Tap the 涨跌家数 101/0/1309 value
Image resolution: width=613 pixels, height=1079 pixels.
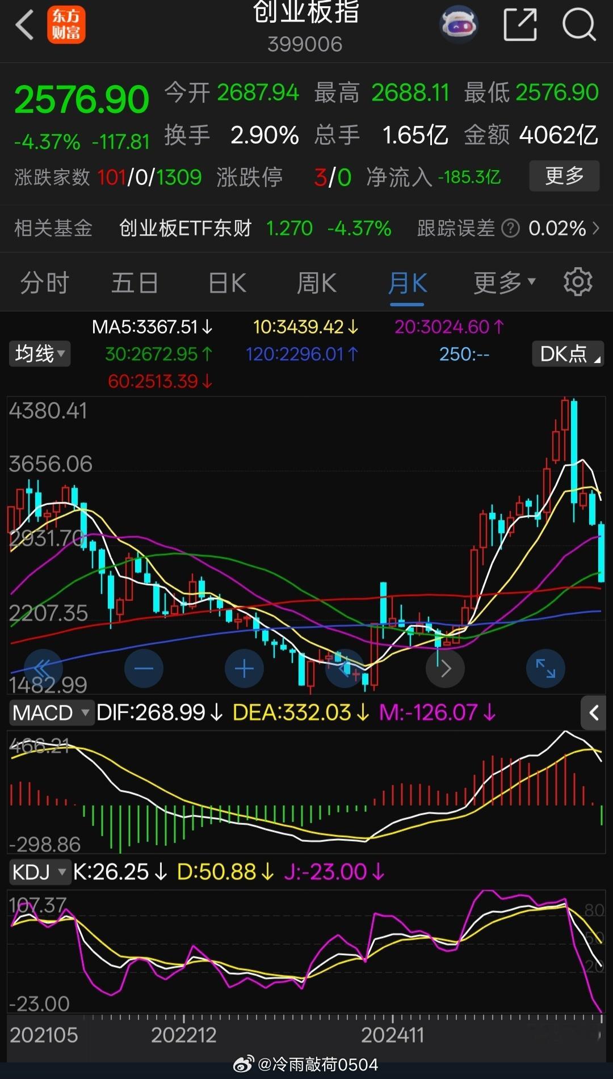pyautogui.click(x=149, y=178)
